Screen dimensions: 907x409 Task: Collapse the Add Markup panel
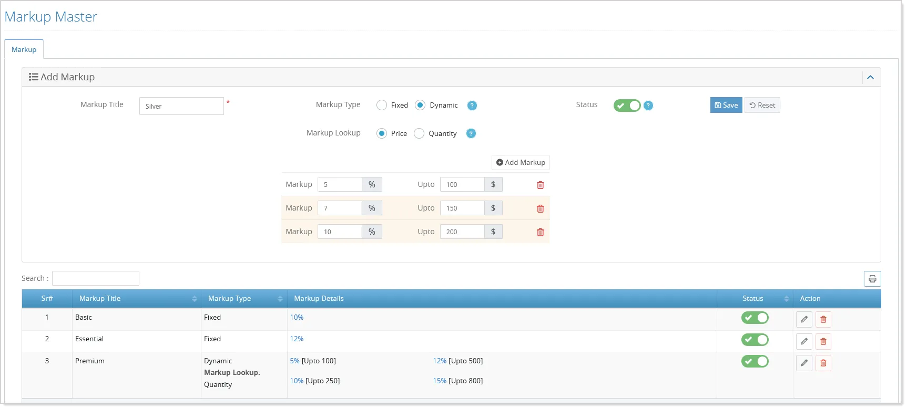coord(870,77)
